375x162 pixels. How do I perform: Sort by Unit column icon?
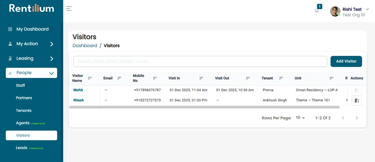coord(332,78)
